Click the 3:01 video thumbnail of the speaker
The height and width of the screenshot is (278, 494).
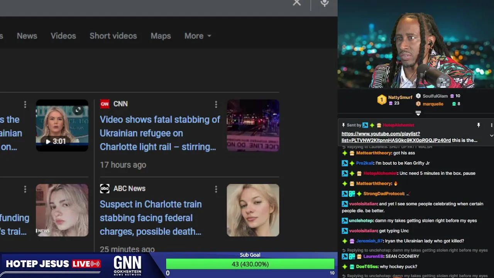[x=62, y=125]
